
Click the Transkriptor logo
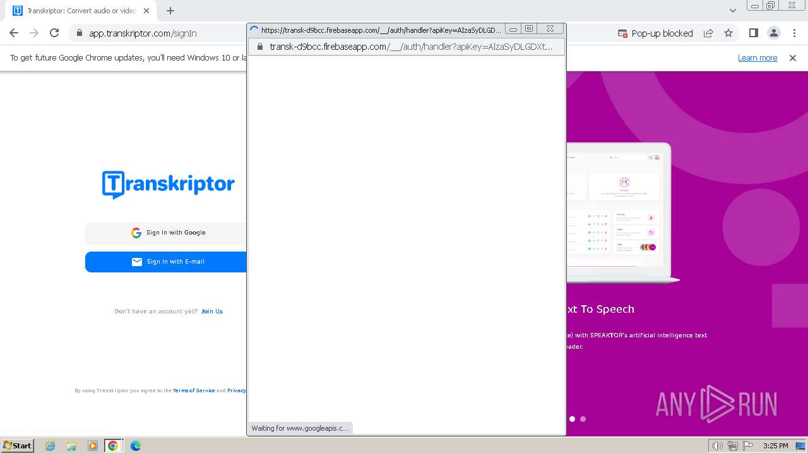(169, 184)
